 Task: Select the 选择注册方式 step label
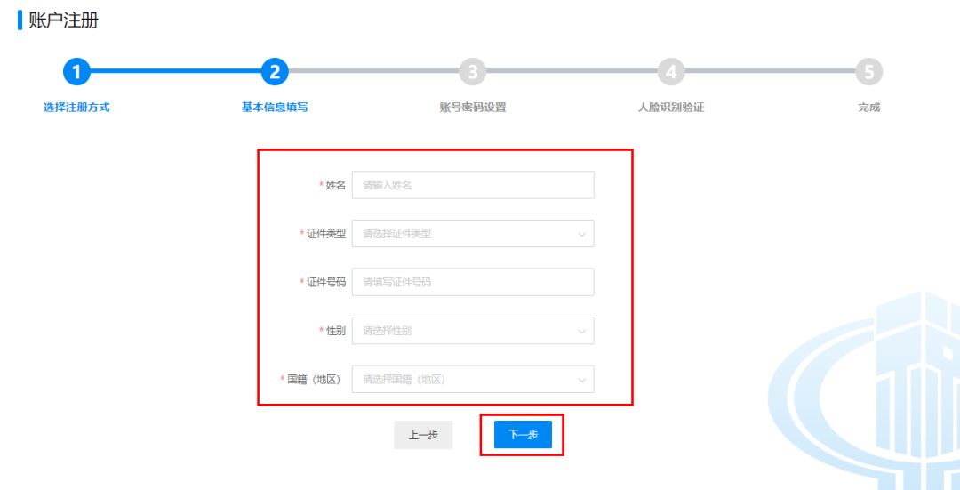(76, 108)
